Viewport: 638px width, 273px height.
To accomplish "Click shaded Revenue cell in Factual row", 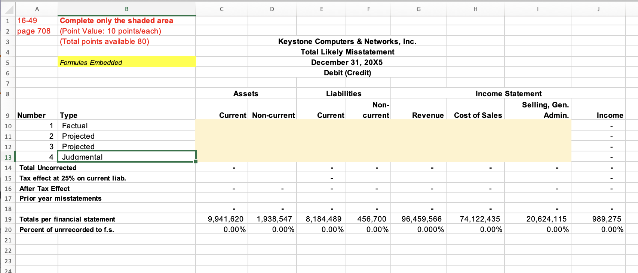I will 418,126.
